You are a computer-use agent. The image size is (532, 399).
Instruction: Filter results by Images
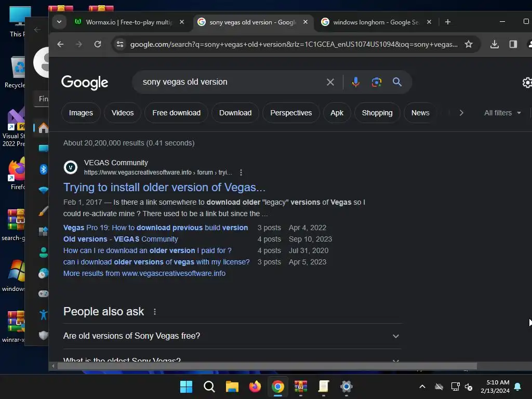[81, 113]
